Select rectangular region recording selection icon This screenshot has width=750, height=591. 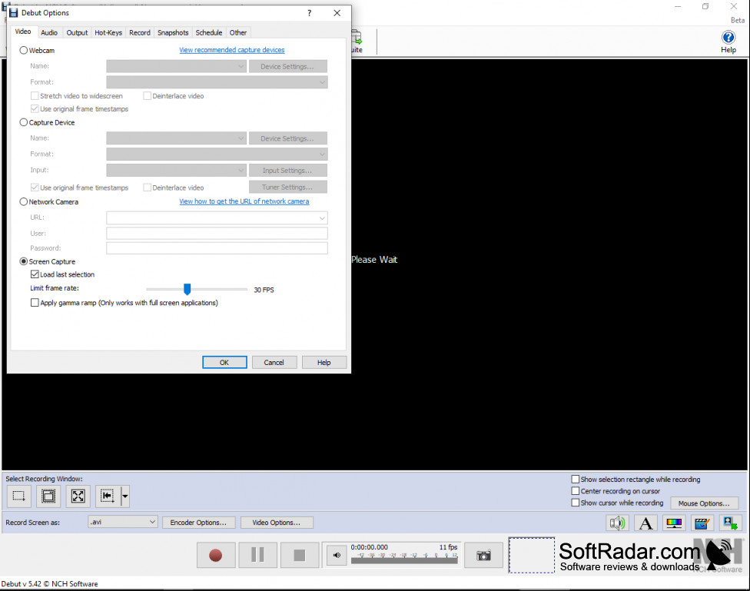19,496
